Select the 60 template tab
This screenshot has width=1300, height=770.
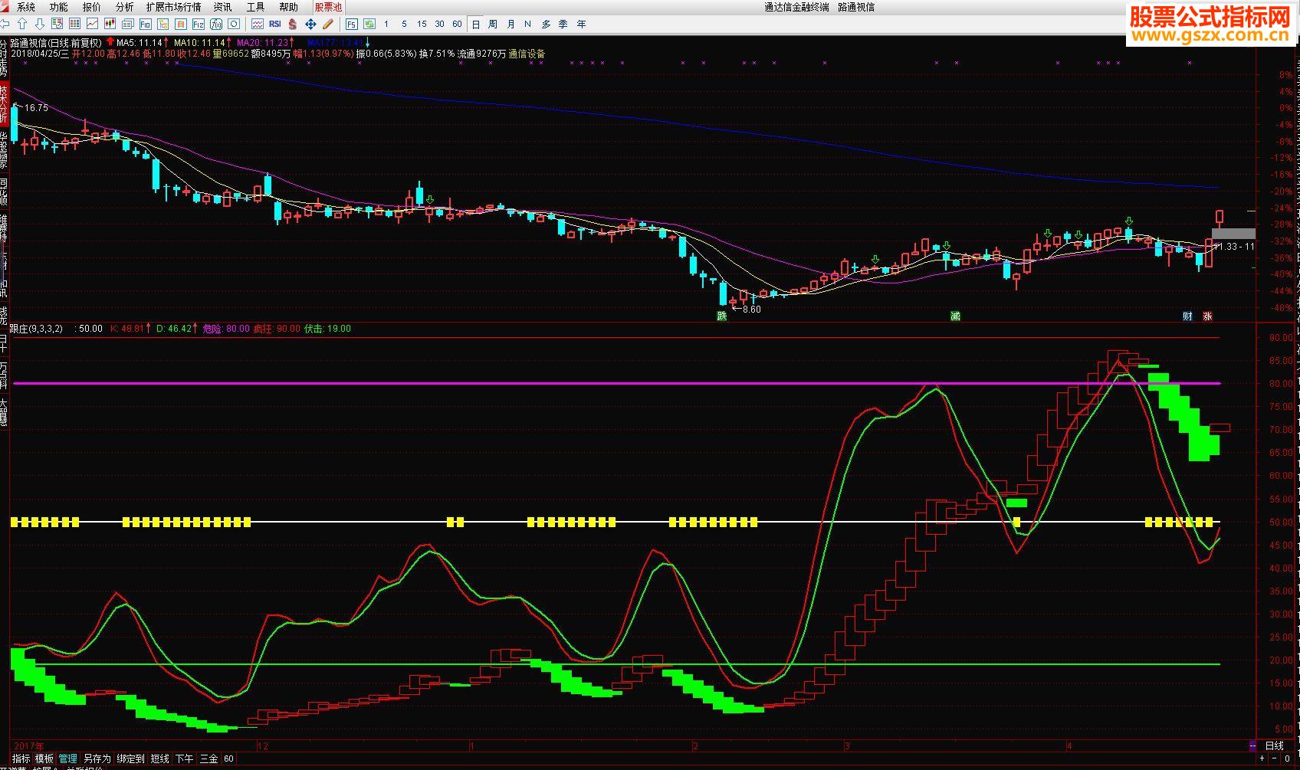coord(229,759)
